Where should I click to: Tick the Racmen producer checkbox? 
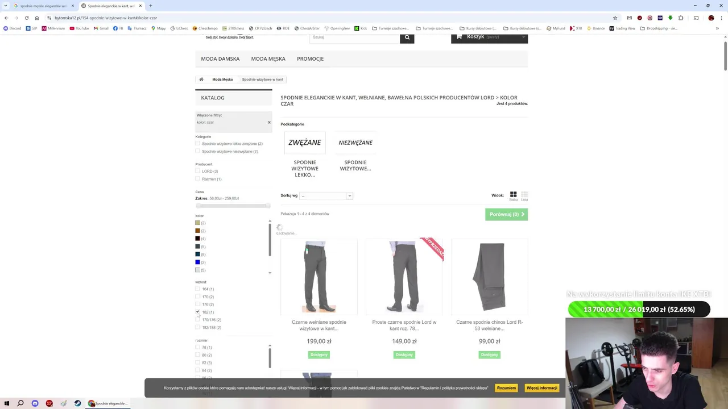(x=197, y=179)
